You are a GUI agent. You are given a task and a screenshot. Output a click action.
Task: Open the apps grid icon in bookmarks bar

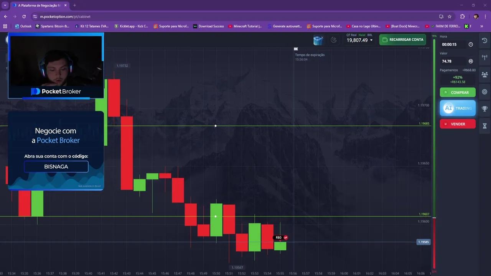(5, 26)
